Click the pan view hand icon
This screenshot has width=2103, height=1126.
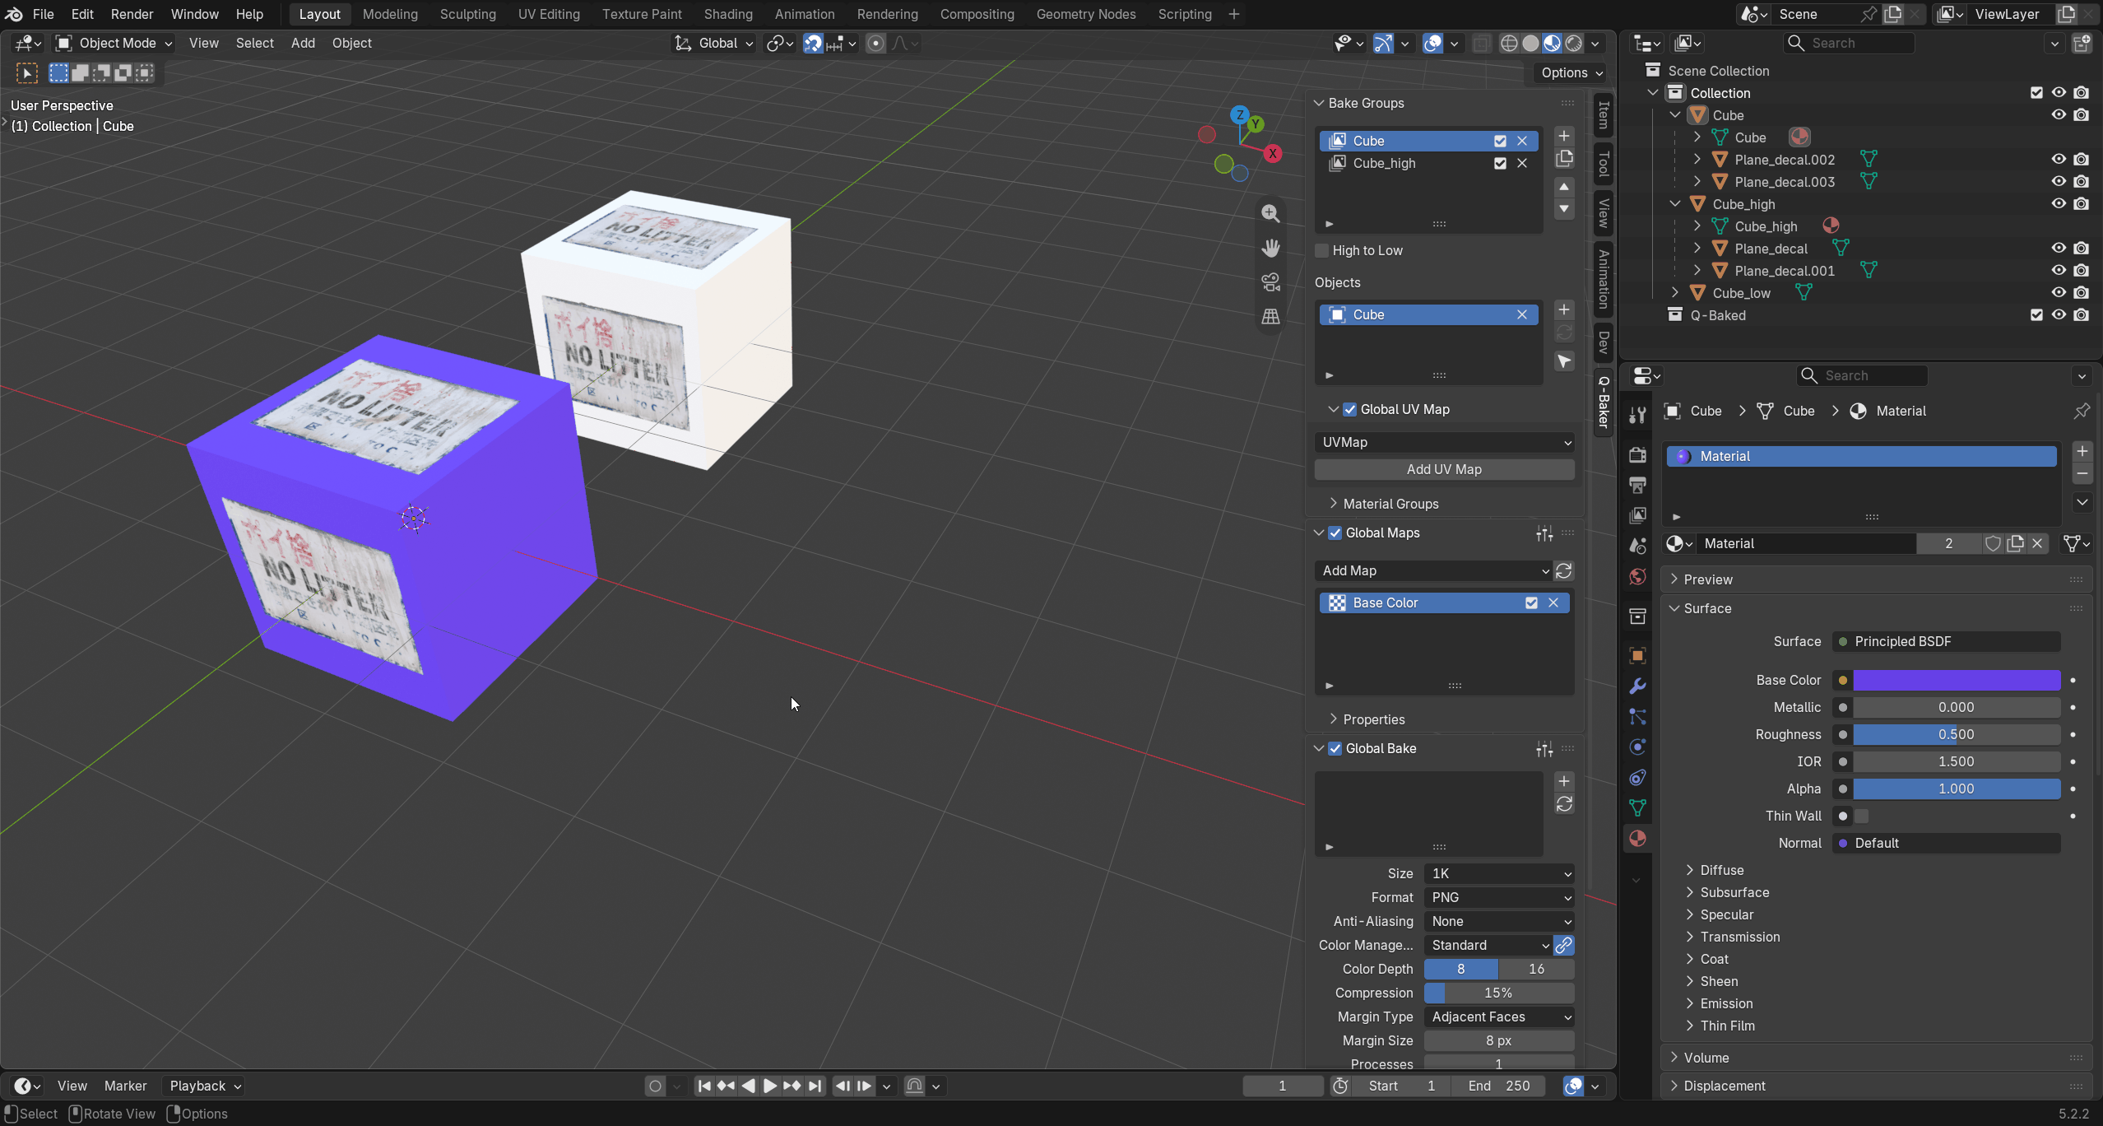tap(1270, 248)
